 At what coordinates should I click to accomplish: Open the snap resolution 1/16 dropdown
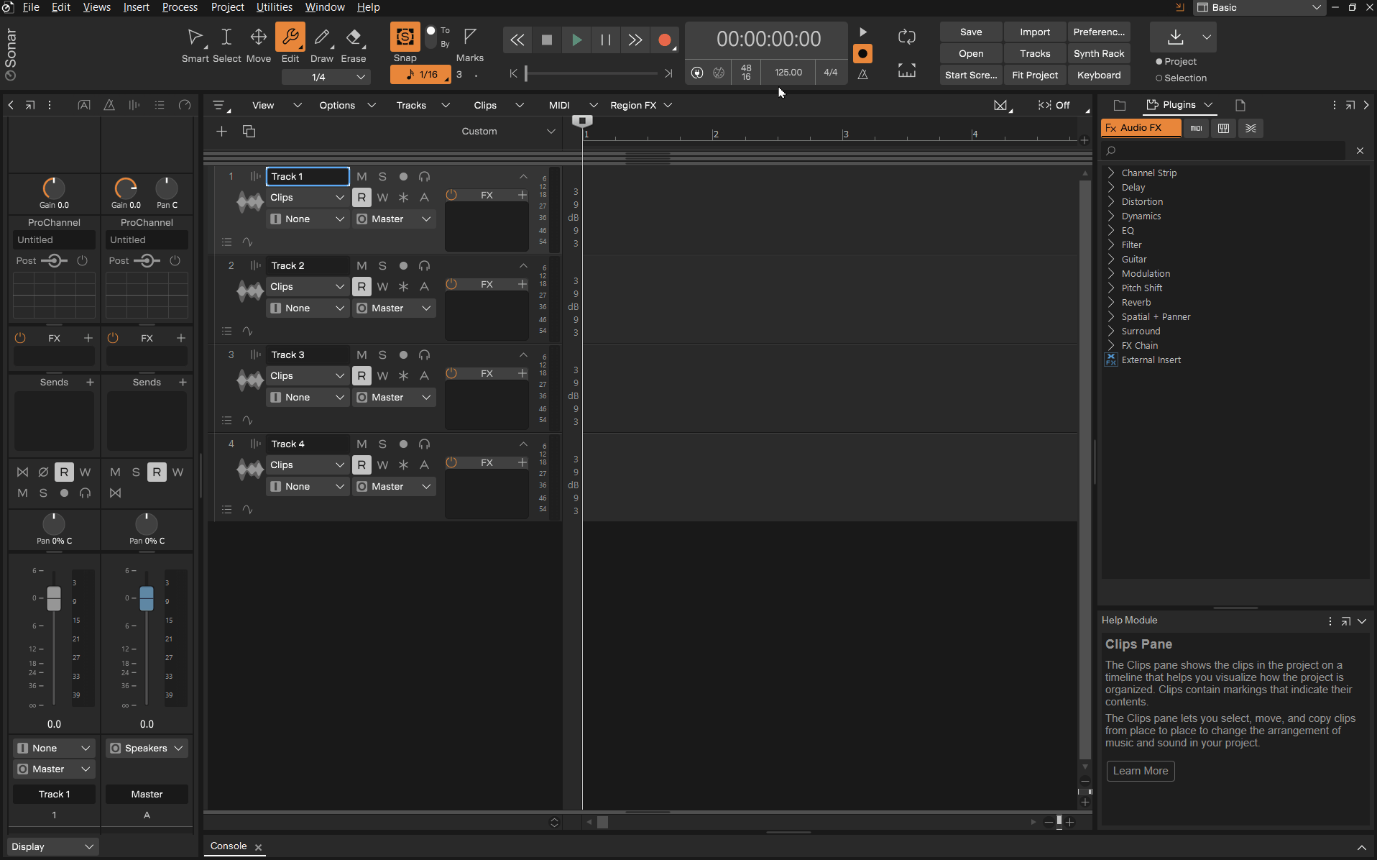[x=420, y=74]
